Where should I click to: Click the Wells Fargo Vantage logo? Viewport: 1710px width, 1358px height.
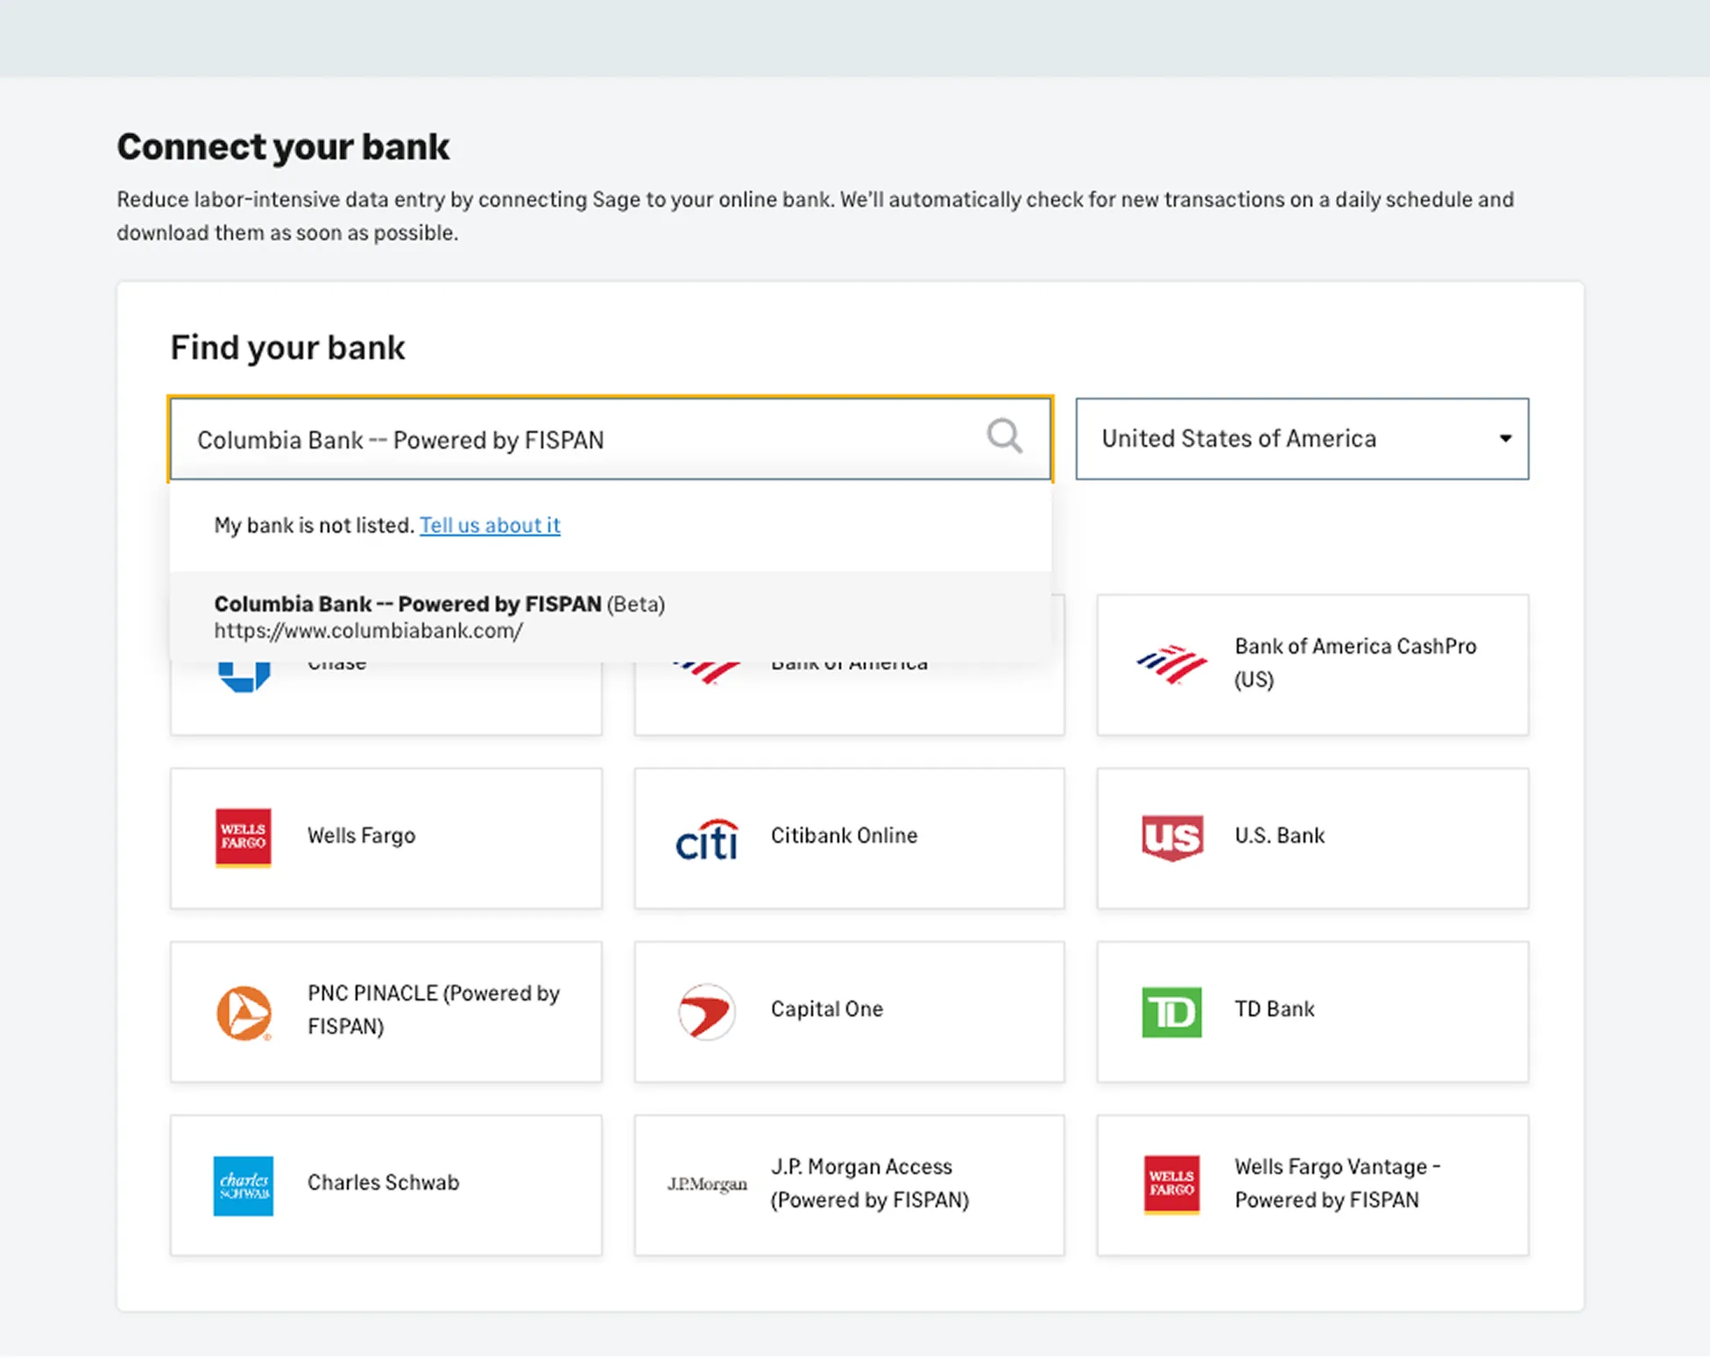pos(1171,1185)
